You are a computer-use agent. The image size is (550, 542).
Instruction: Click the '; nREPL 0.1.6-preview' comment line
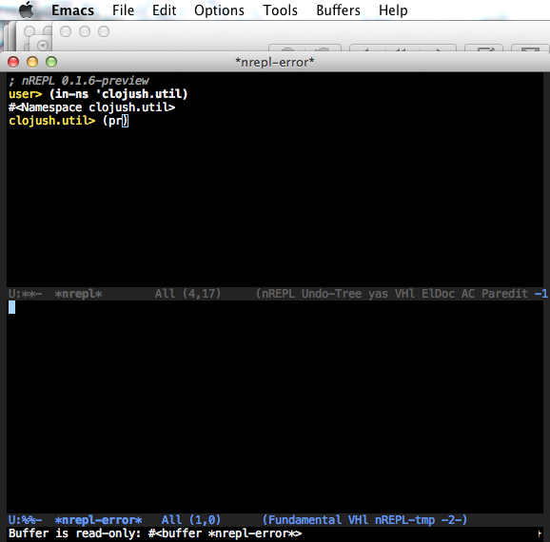(x=79, y=81)
